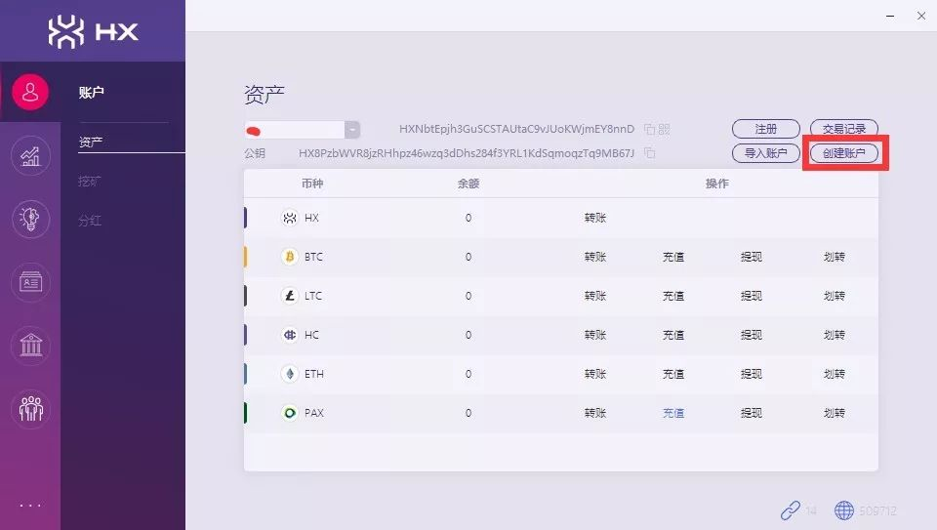Click 划转 in the HC row

pyautogui.click(x=835, y=335)
